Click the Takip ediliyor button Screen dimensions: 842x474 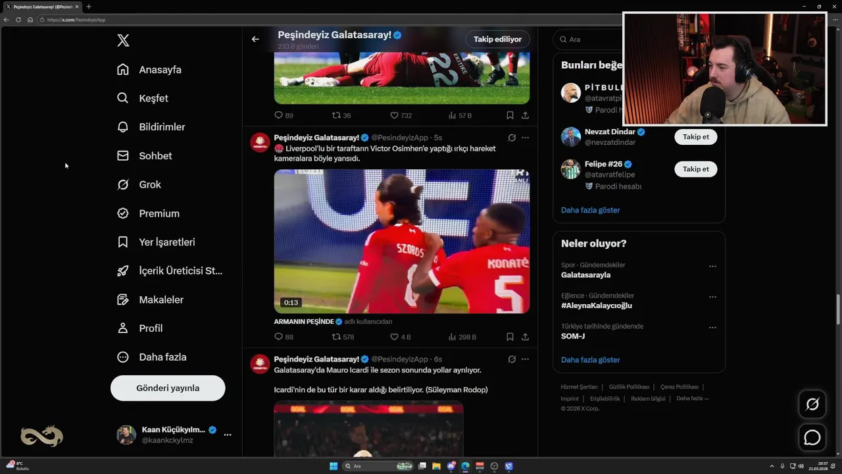[x=497, y=39]
